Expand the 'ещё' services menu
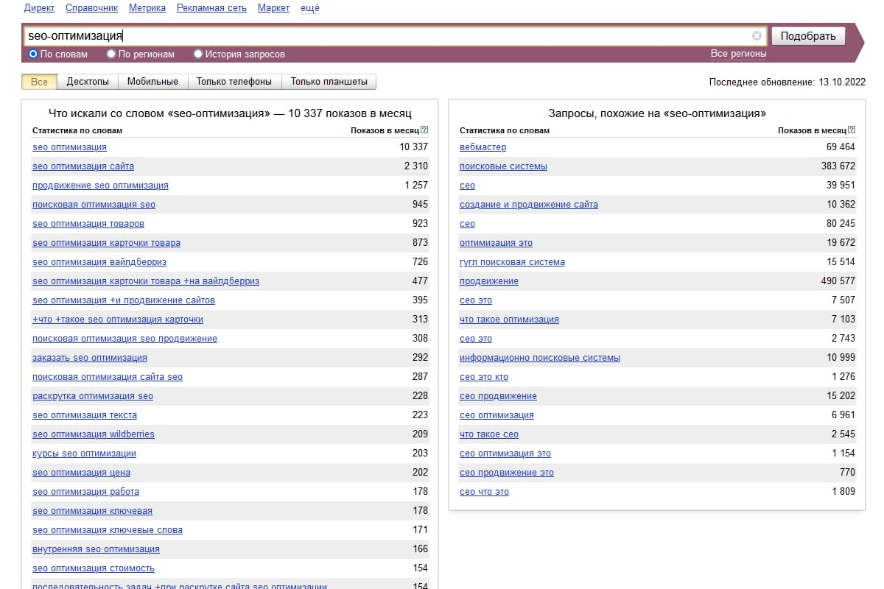This screenshot has width=884, height=589. click(310, 8)
